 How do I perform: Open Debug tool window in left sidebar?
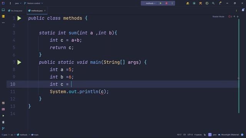pyautogui.click(x=3, y=122)
